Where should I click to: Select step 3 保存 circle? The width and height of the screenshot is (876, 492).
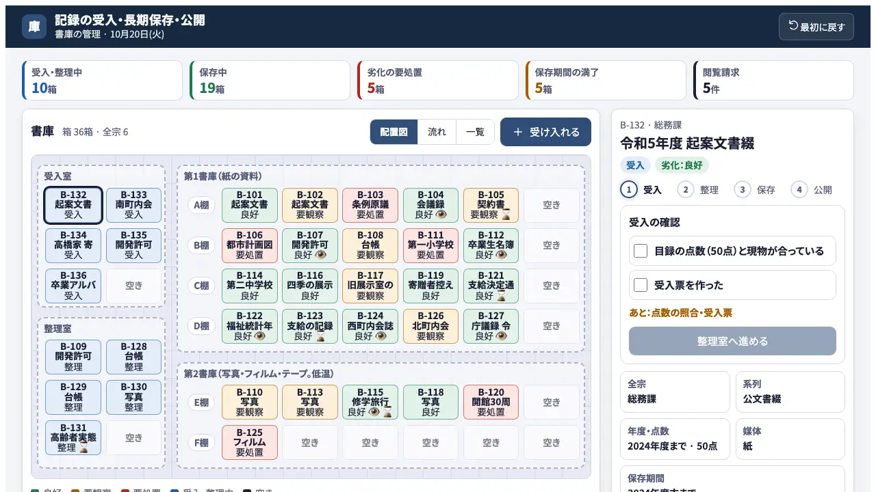tap(743, 189)
